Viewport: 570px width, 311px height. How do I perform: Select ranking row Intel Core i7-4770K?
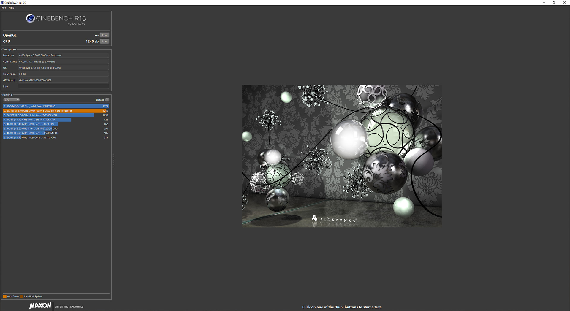tap(56, 120)
